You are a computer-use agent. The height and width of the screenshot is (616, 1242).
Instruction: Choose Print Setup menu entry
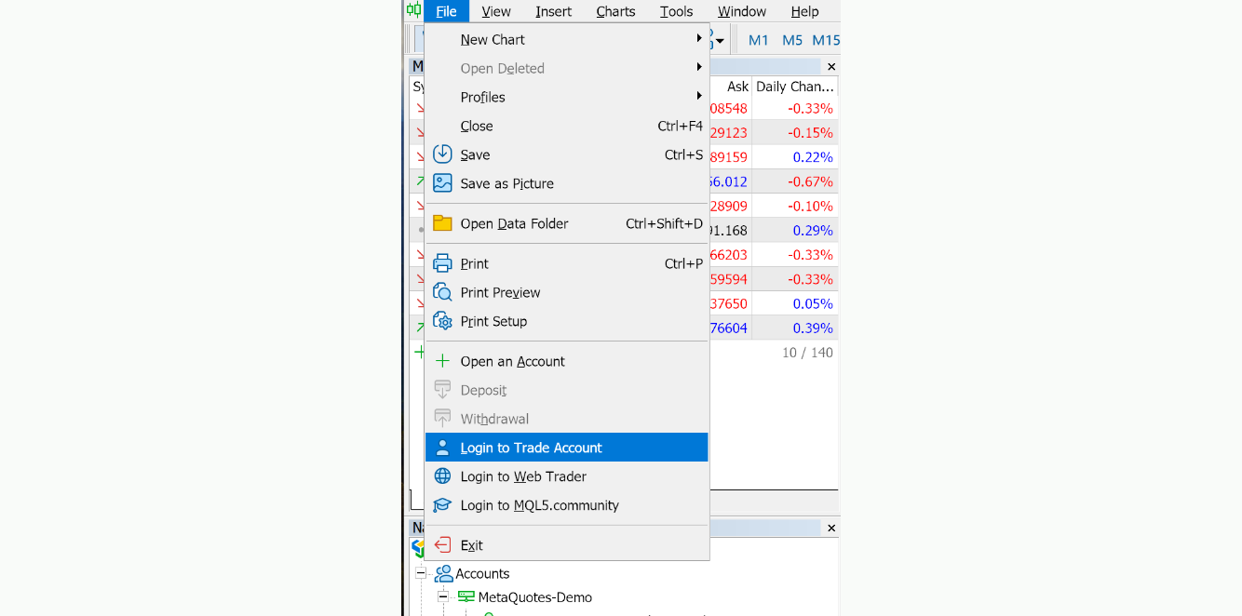point(567,321)
